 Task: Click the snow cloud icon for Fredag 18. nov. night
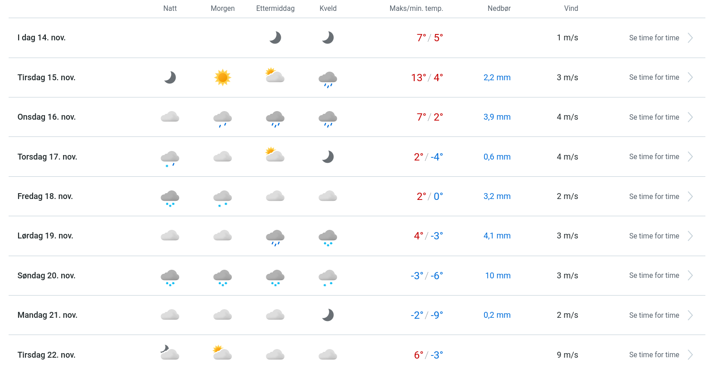170,198
